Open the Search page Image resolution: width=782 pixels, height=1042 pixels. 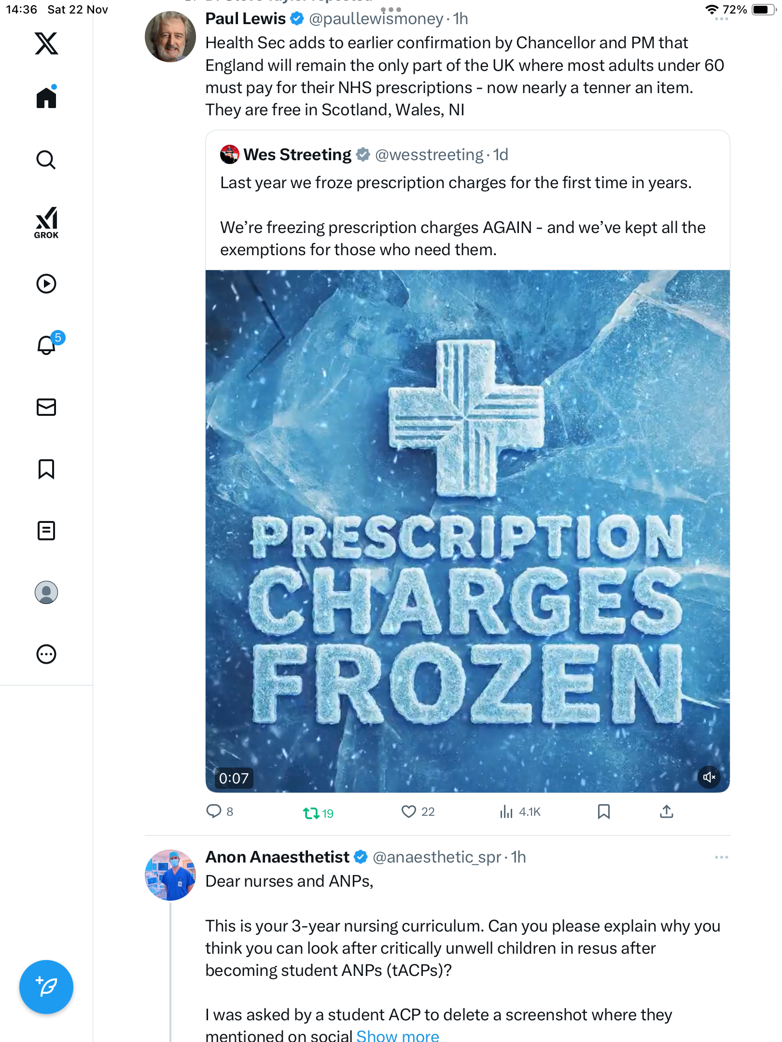pos(46,160)
